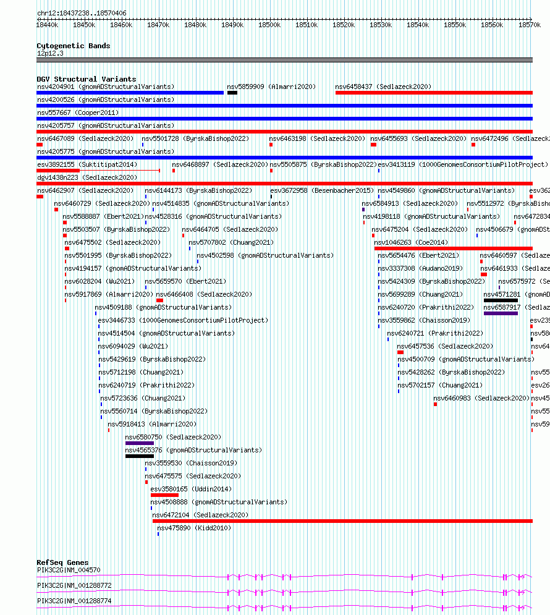550x615 pixels.
Task: Click nsv6457536 (Sedlazeck2020) label
Action: pyautogui.click(x=445, y=346)
